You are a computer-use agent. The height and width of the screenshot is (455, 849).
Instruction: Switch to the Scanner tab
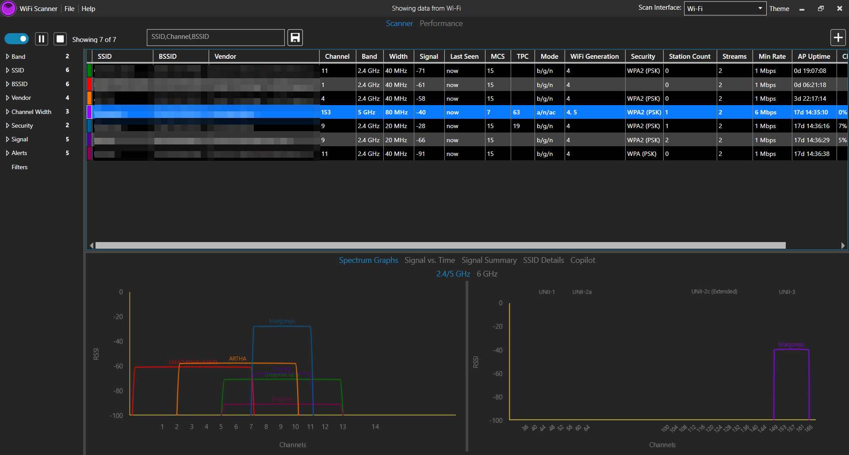pos(399,23)
